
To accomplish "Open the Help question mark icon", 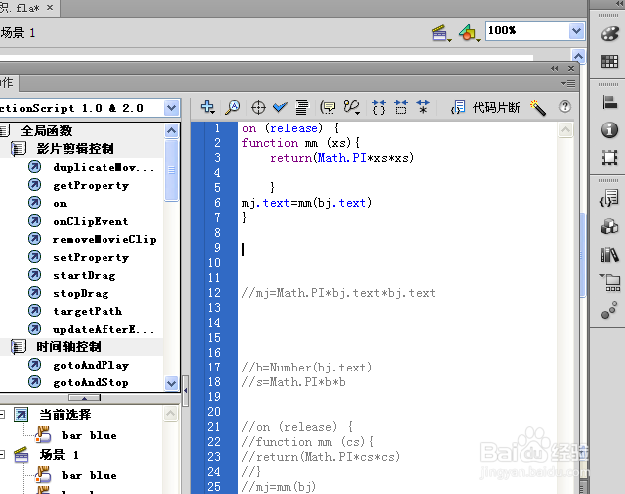I will tap(565, 107).
